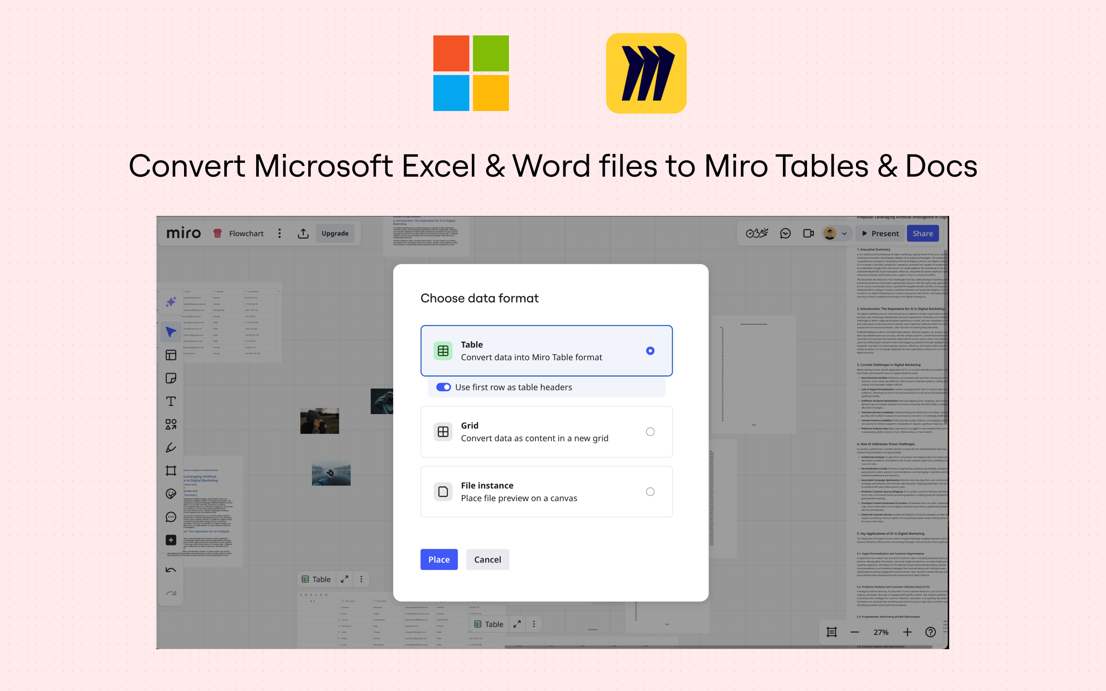Click Cancel in the dialog
This screenshot has height=691, width=1106.
[487, 559]
